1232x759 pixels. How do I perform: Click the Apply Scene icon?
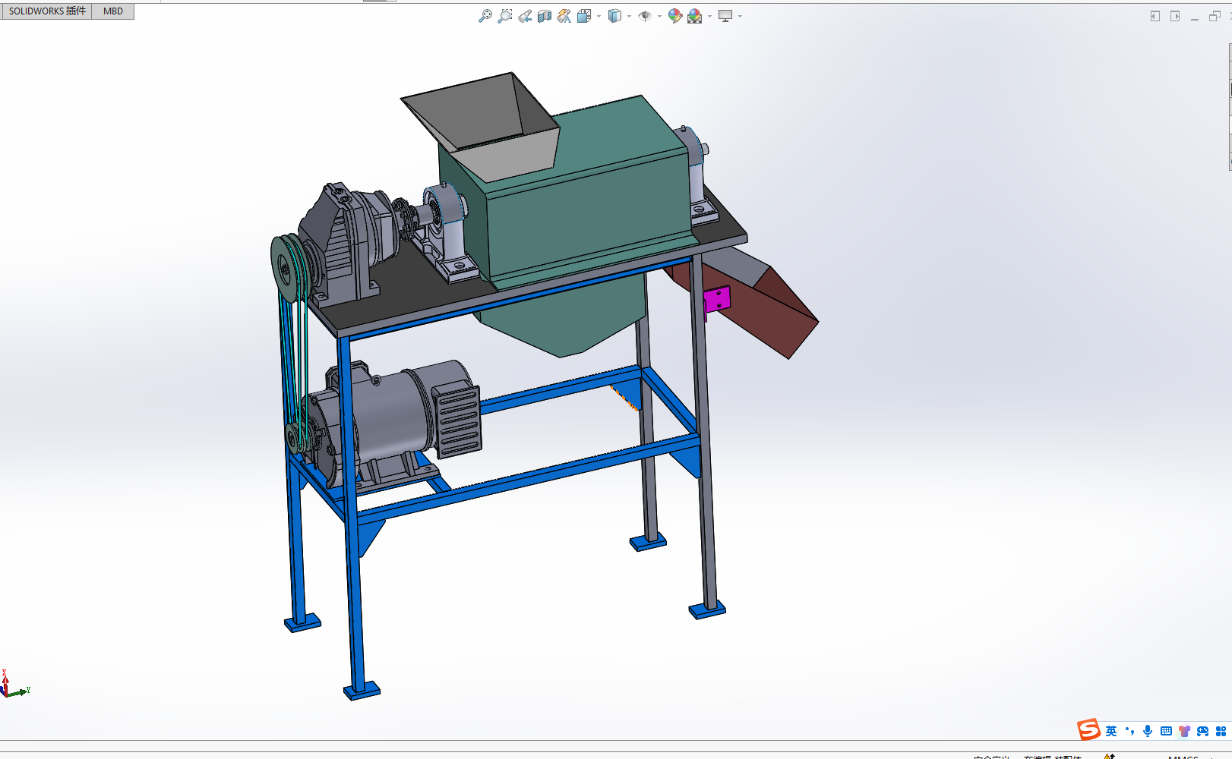[x=695, y=16]
